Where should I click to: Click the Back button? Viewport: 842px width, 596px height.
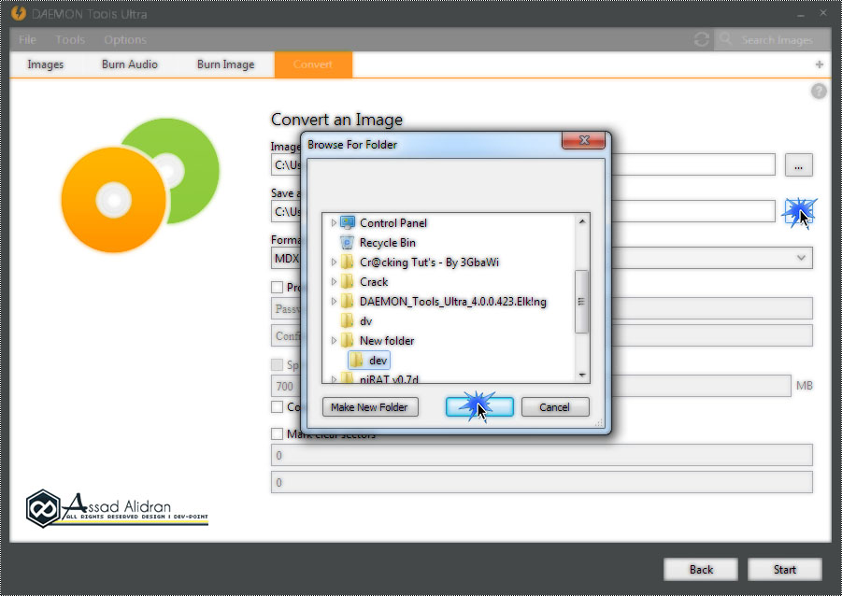[x=701, y=570]
